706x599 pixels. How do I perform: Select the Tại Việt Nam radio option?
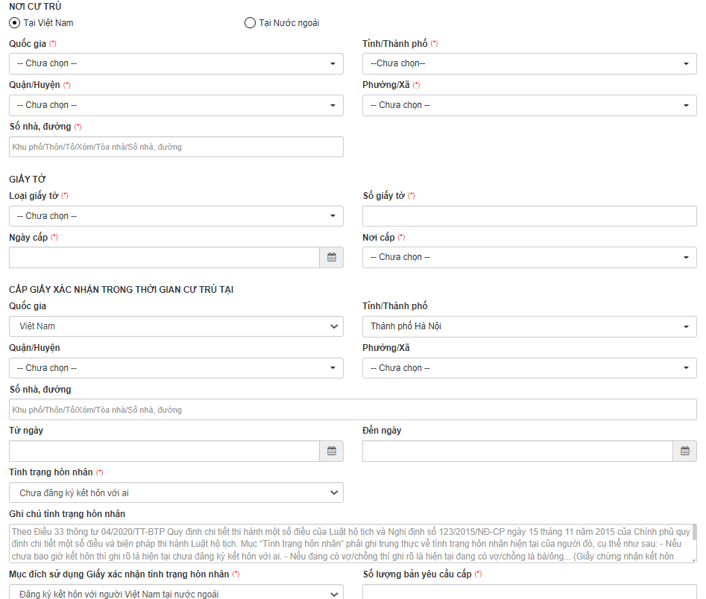(x=15, y=23)
